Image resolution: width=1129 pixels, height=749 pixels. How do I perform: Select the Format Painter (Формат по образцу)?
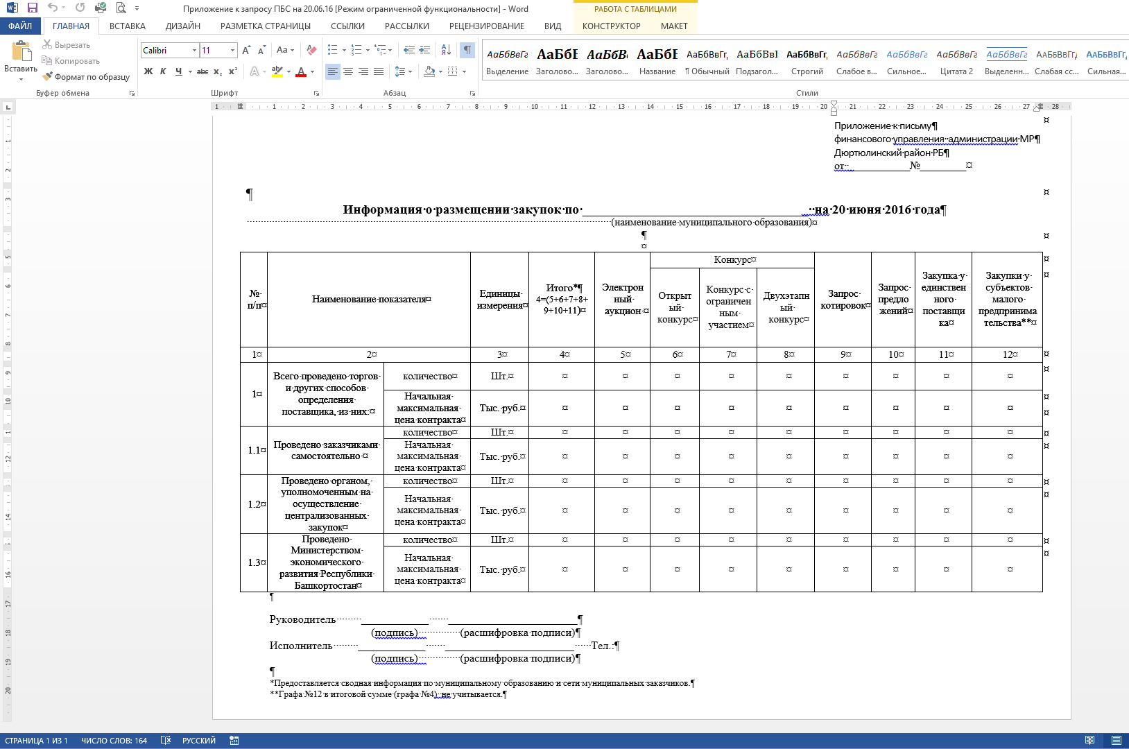(x=86, y=77)
